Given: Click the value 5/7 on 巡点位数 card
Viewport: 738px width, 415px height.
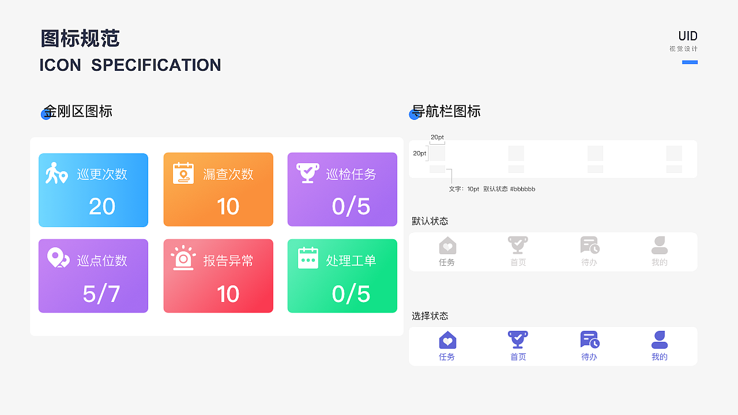Looking at the screenshot, I should 101,294.
